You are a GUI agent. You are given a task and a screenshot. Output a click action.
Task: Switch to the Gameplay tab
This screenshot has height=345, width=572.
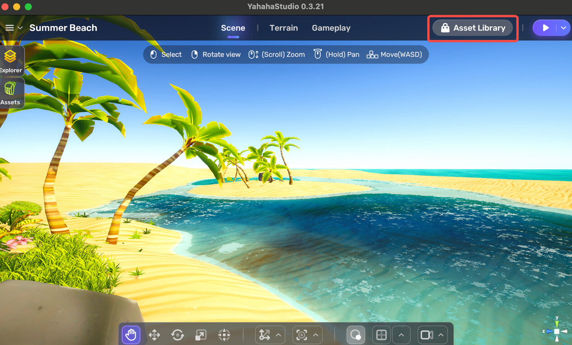(x=331, y=28)
